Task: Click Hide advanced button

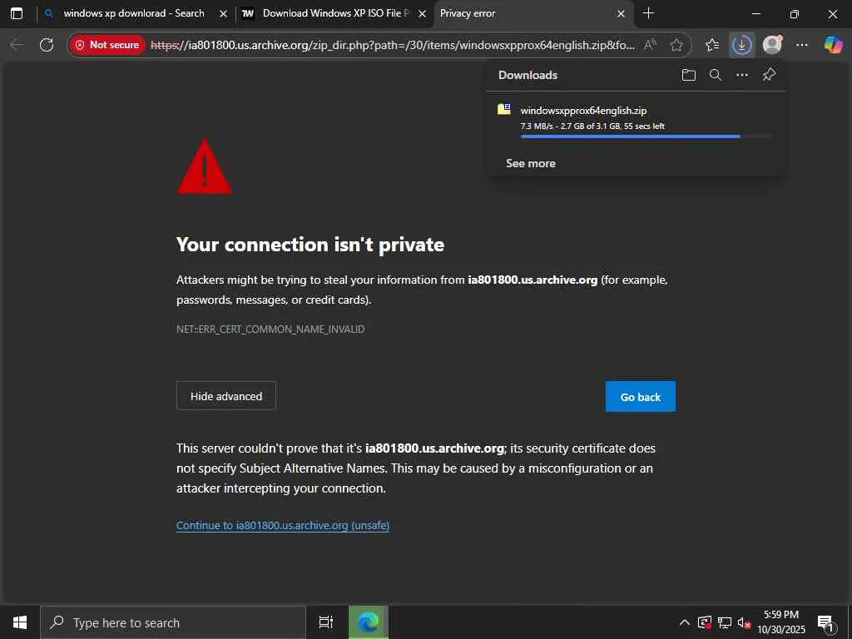Action: tap(226, 396)
